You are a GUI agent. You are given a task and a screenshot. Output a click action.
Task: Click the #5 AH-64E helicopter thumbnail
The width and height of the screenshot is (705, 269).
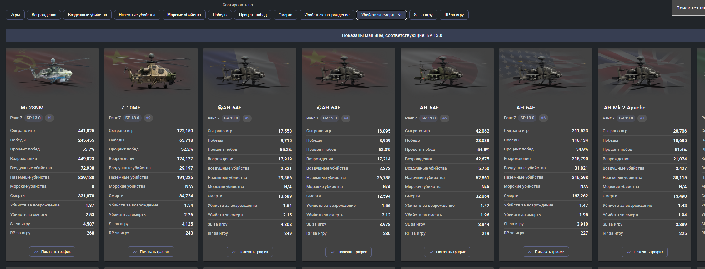(x=447, y=73)
